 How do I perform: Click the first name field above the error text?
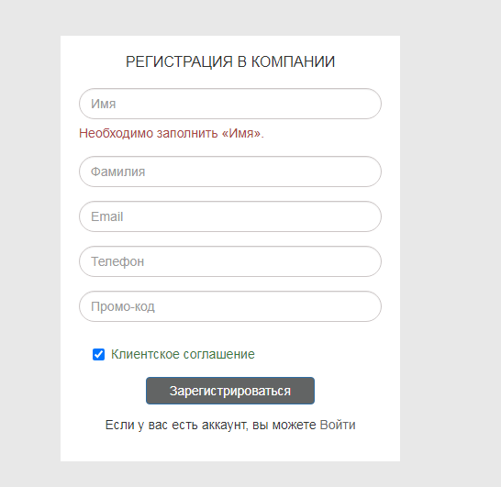click(x=230, y=104)
